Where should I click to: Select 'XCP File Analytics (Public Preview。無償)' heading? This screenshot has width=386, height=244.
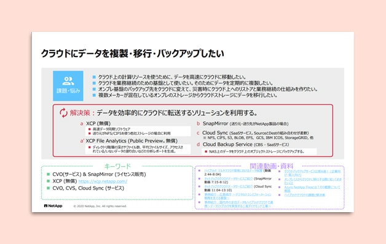132,141
